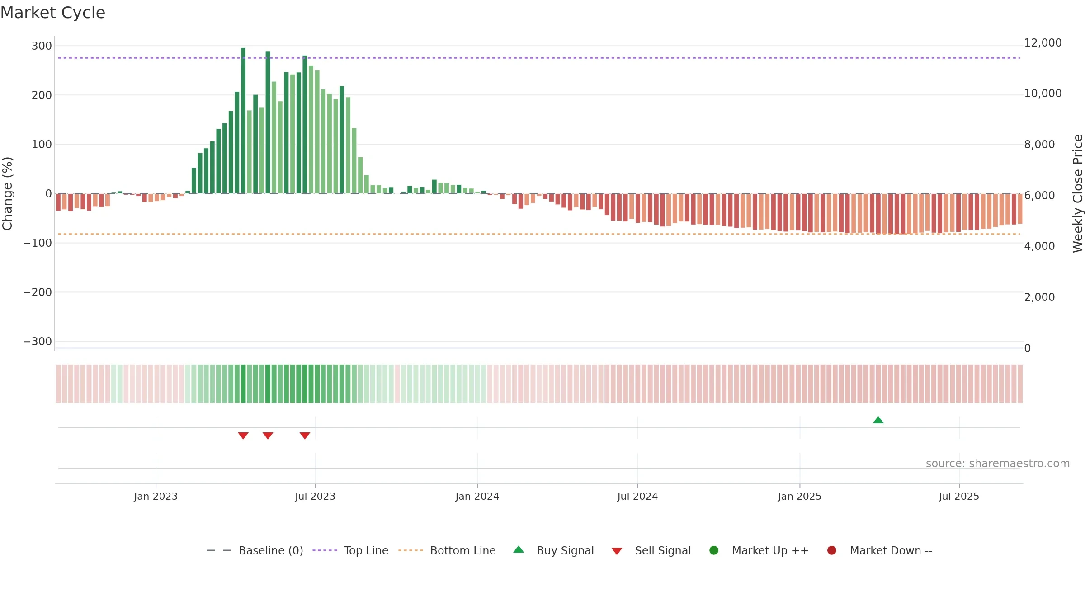The height and width of the screenshot is (610, 1085).
Task: Click the 2,000 right axis value
Action: click(x=1040, y=297)
